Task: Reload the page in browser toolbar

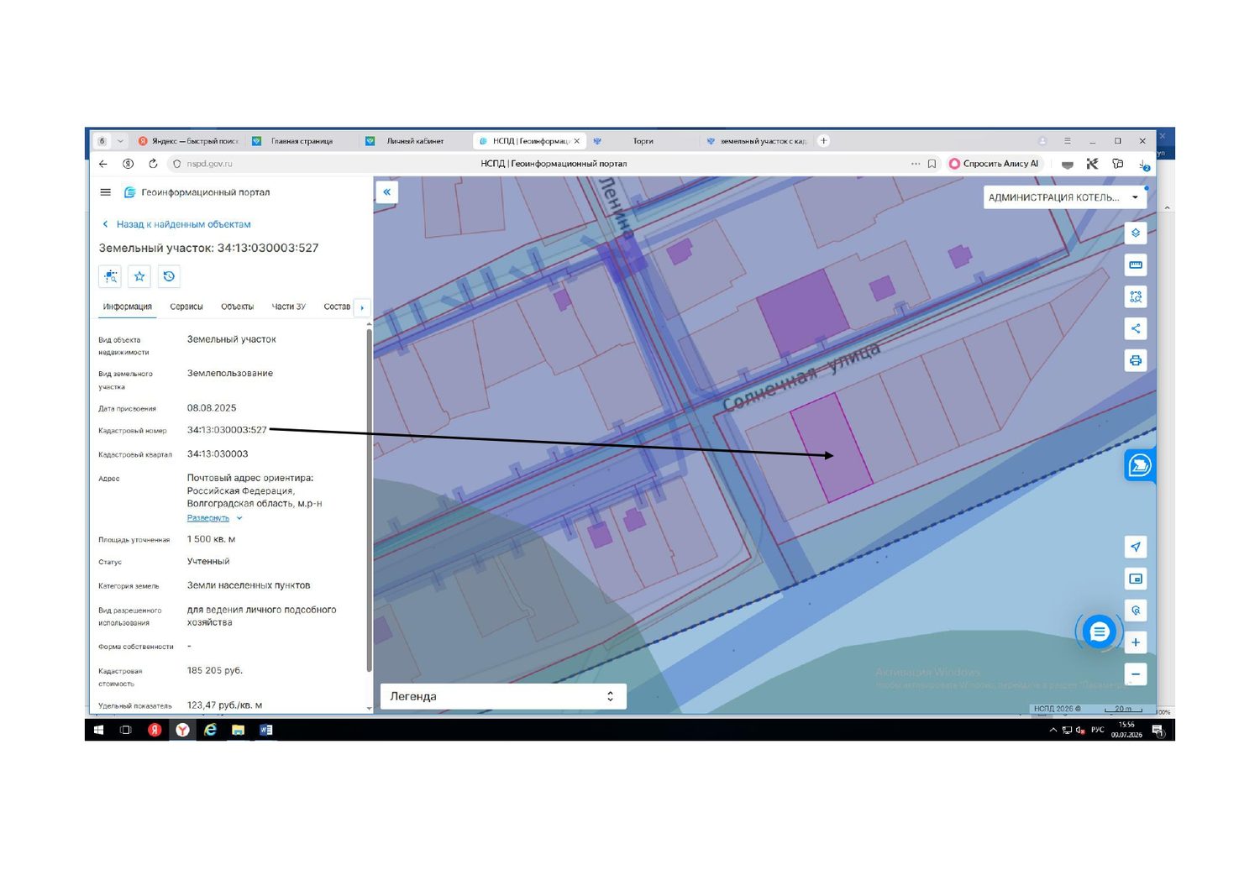Action: pyautogui.click(x=153, y=164)
